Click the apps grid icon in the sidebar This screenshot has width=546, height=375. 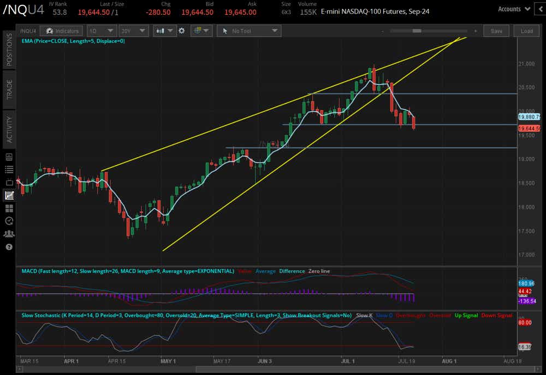coord(8,208)
